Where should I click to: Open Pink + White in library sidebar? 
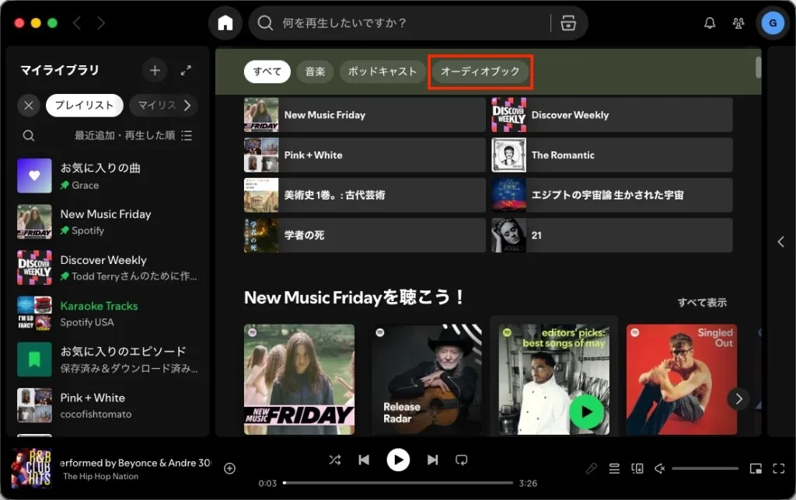tap(108, 405)
